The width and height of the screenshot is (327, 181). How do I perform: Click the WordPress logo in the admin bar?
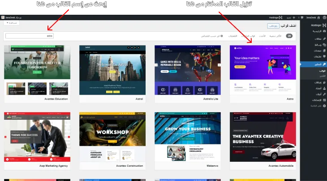(324, 17)
